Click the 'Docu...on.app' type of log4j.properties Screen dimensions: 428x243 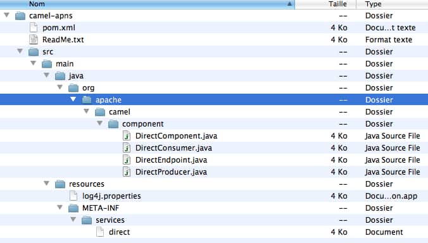391,196
